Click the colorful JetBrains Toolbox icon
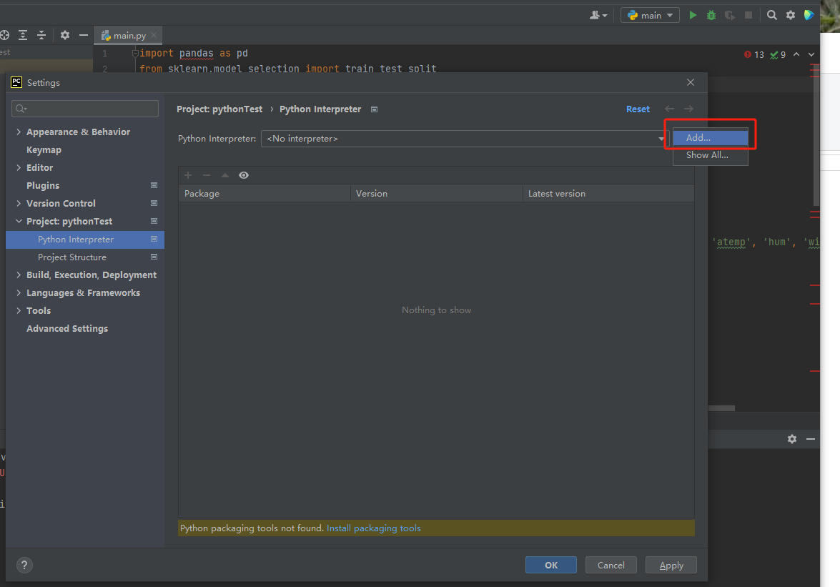 coord(809,15)
